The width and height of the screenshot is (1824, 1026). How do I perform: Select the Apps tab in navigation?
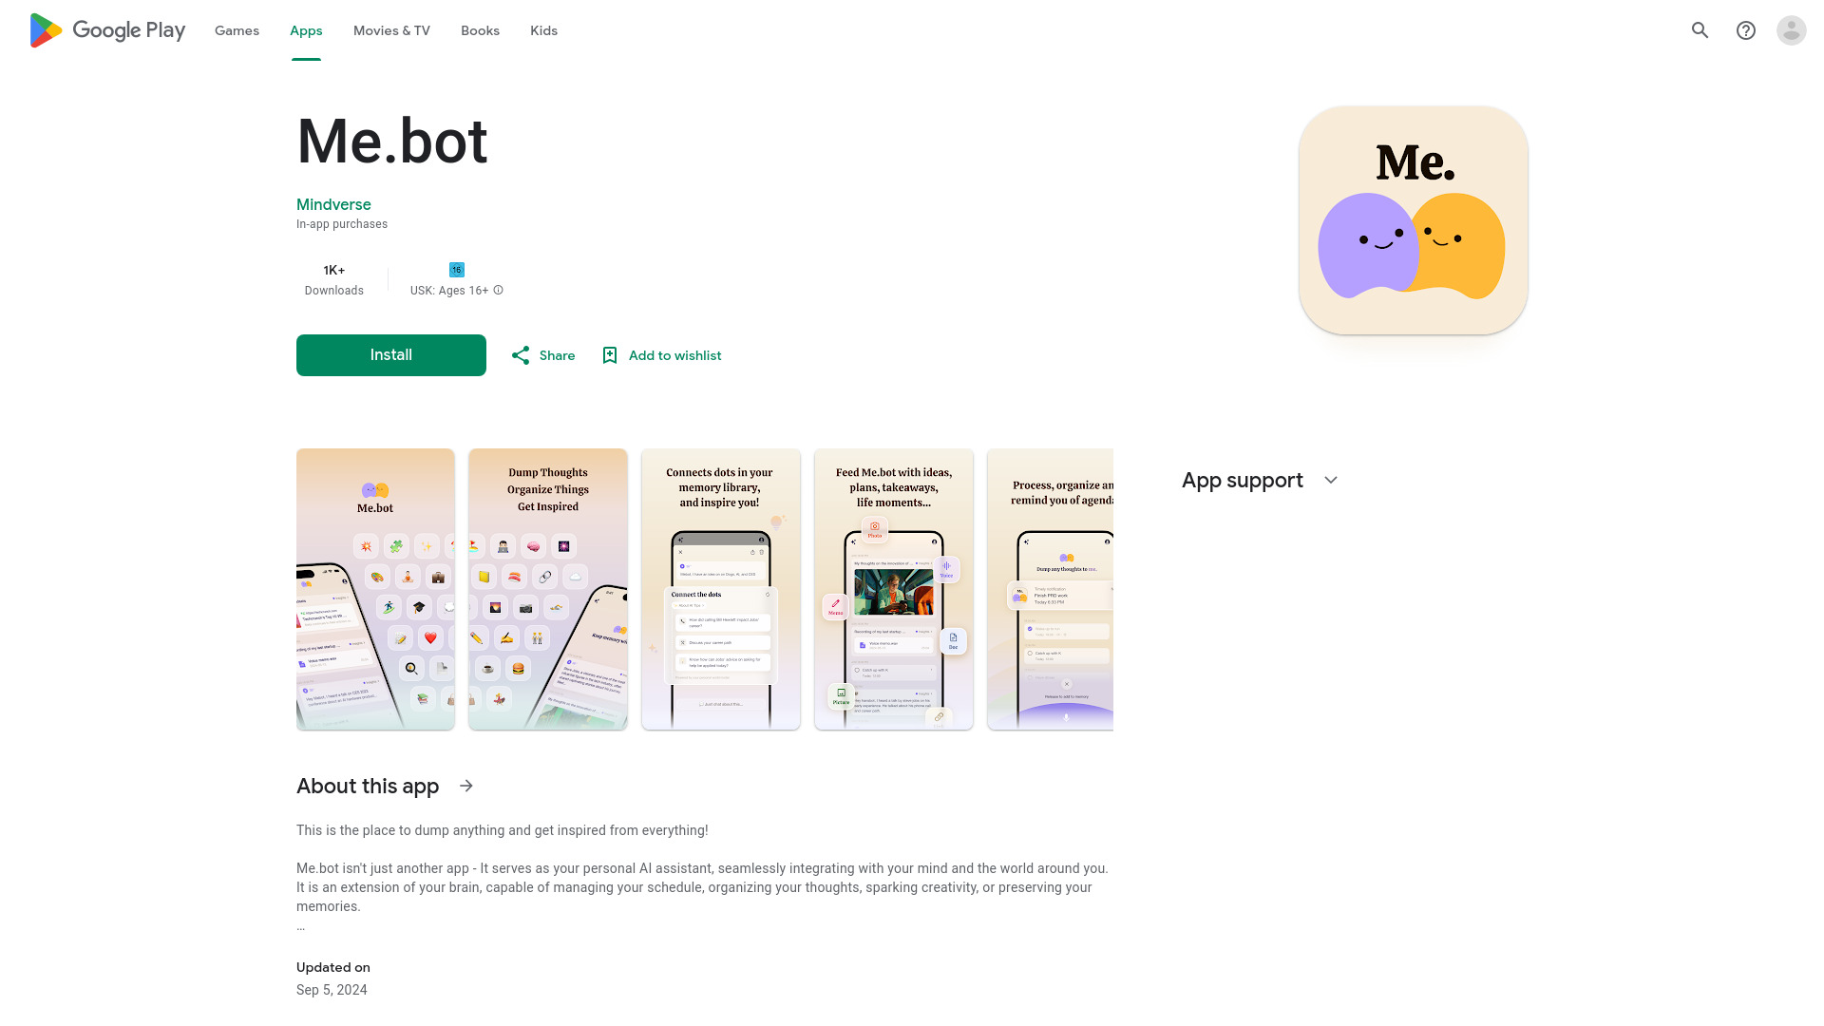pos(306,30)
